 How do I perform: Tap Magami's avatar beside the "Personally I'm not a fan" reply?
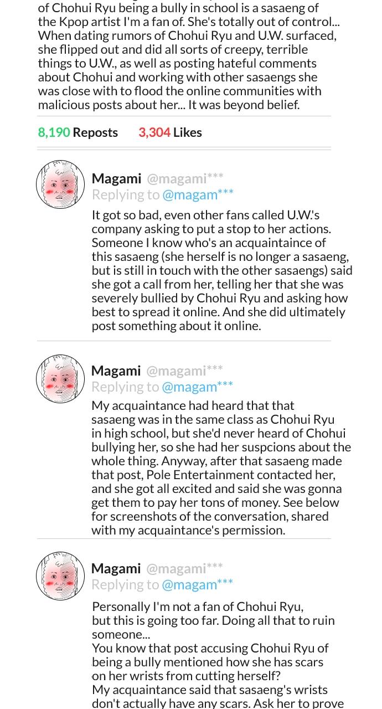(x=60, y=576)
